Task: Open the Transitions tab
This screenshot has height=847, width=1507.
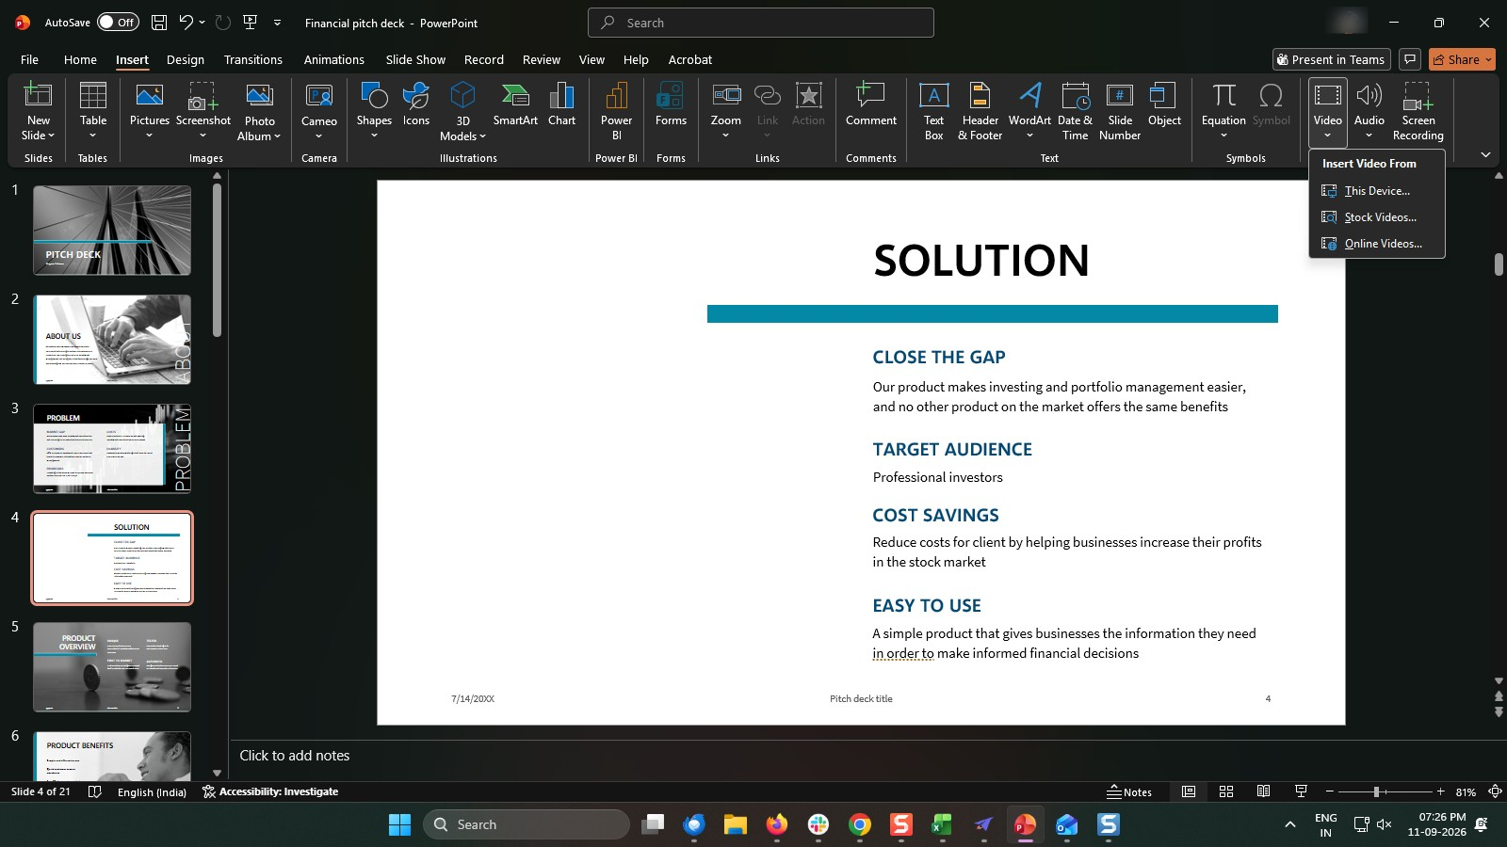Action: click(253, 59)
